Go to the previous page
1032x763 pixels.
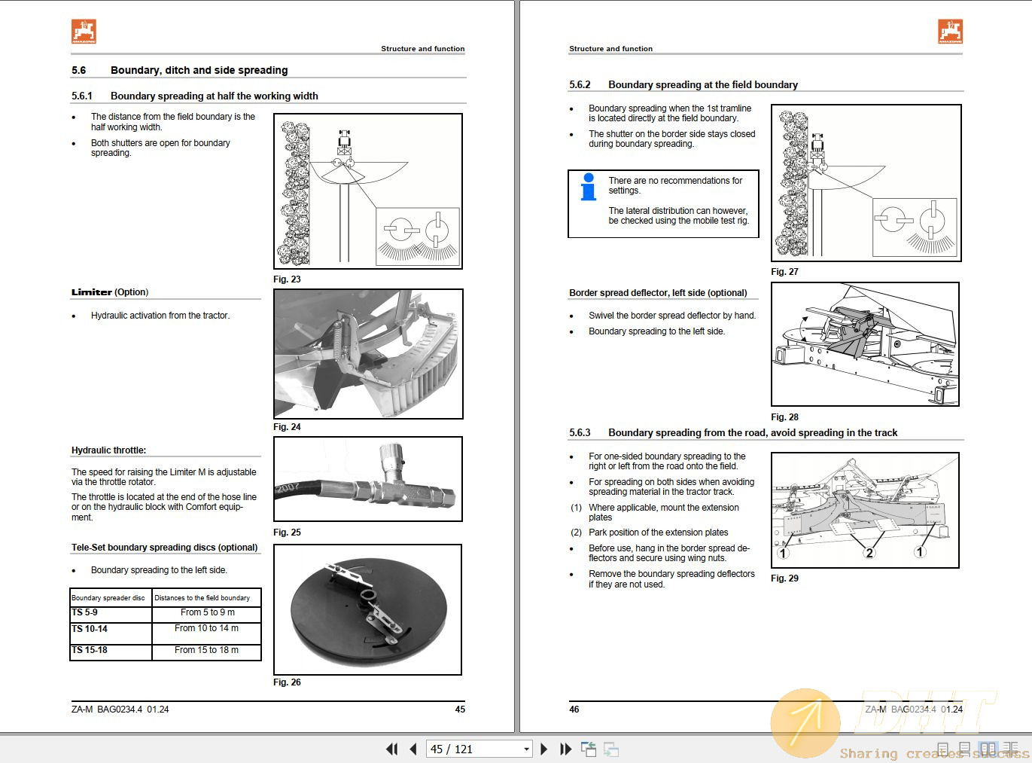click(413, 749)
